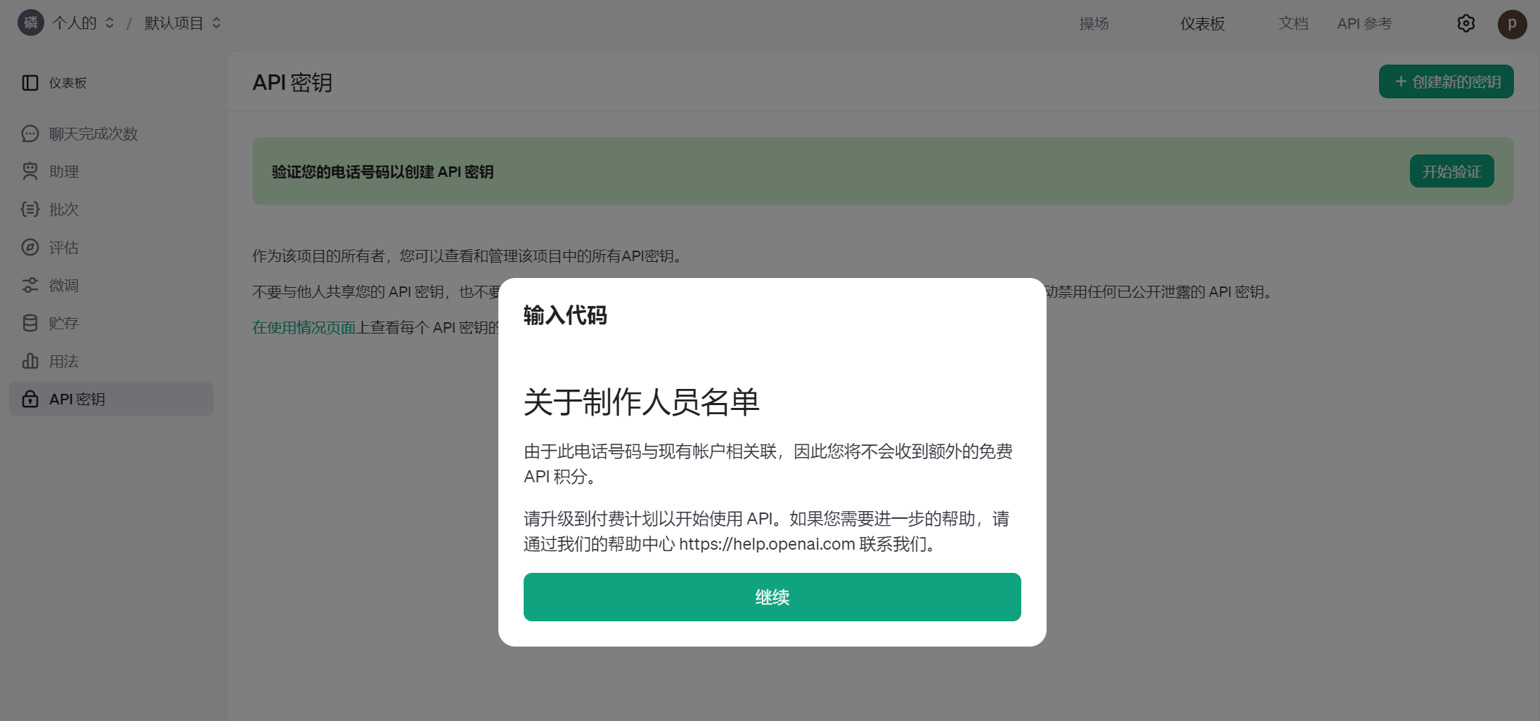Open the API 参考 tab
Viewport: 1540px width, 721px height.
click(x=1364, y=24)
